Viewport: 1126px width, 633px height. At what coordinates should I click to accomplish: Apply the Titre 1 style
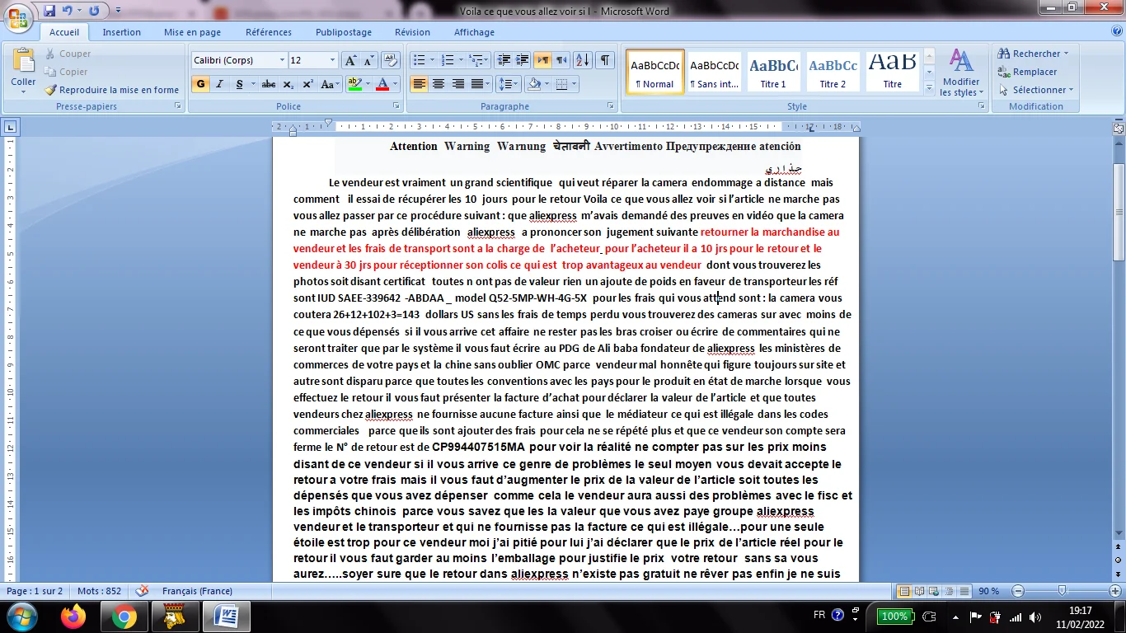click(x=773, y=71)
